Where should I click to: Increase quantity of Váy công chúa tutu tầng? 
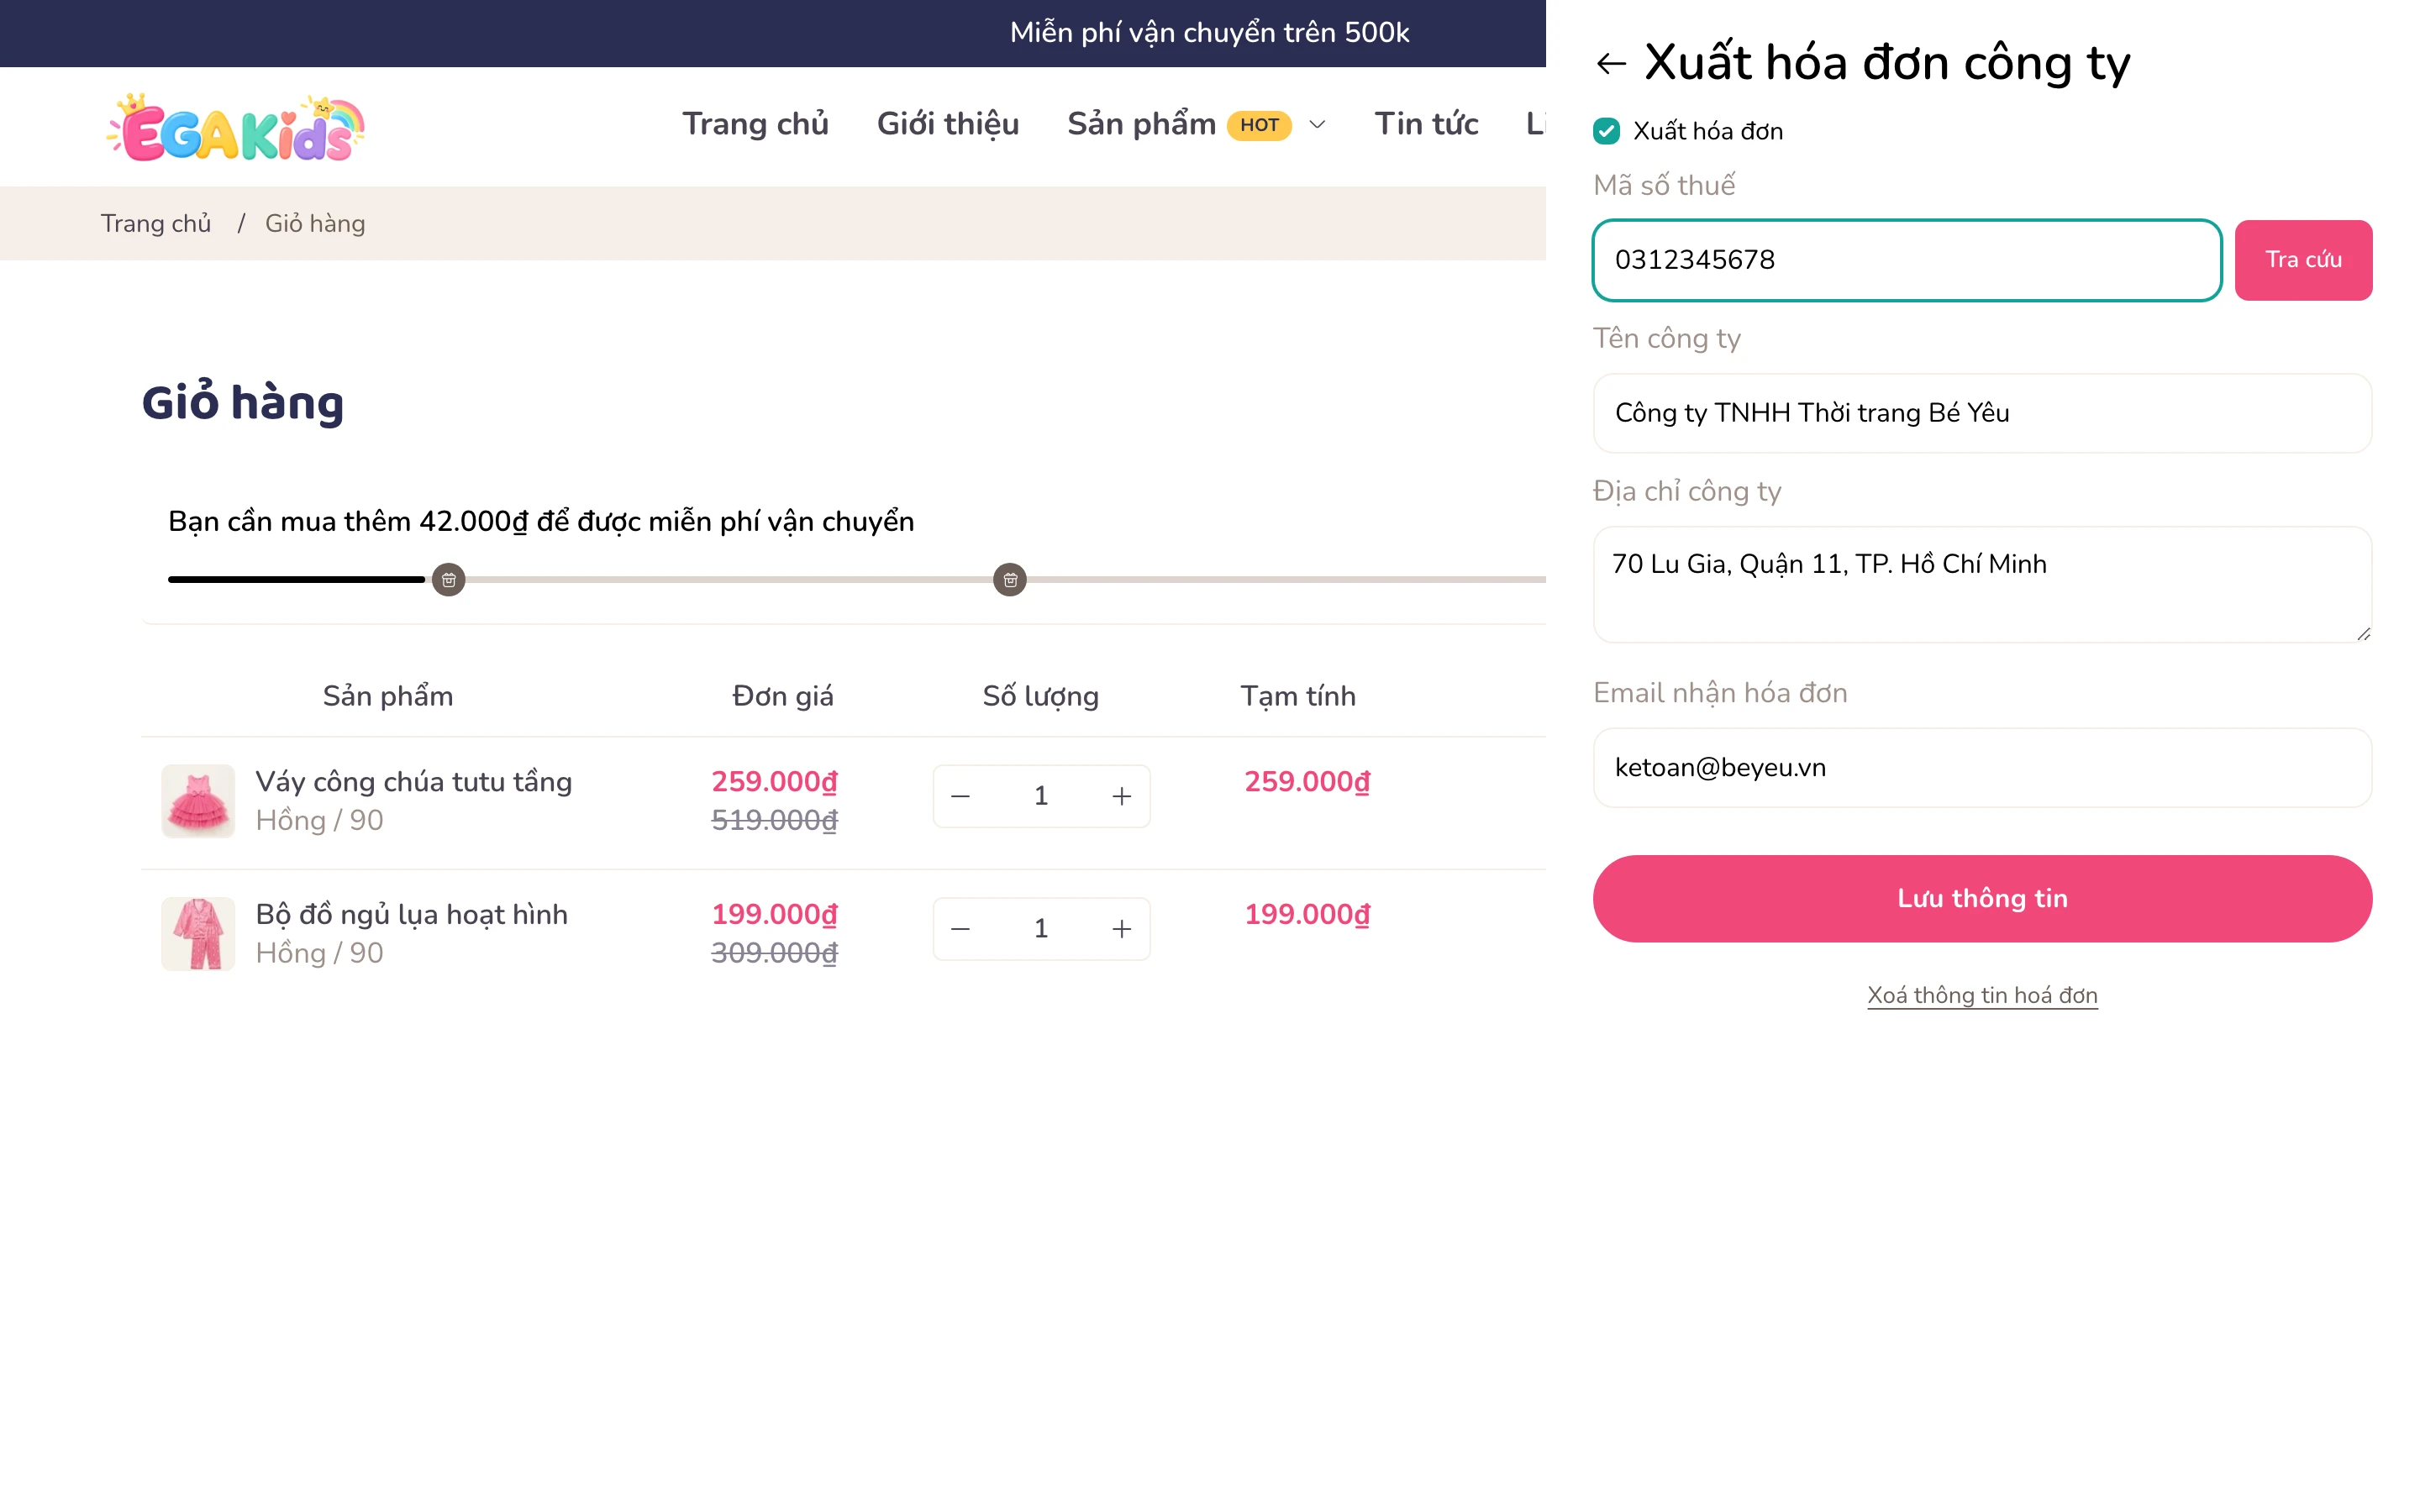(x=1122, y=796)
